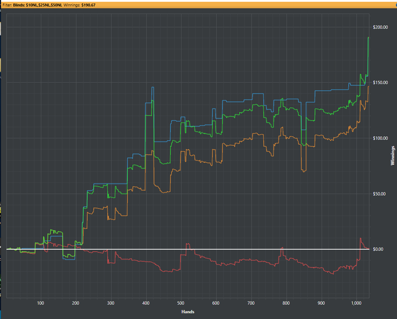The image size is (397, 319).
Task: Click the $200.00 y-axis label
Action: pyautogui.click(x=381, y=27)
